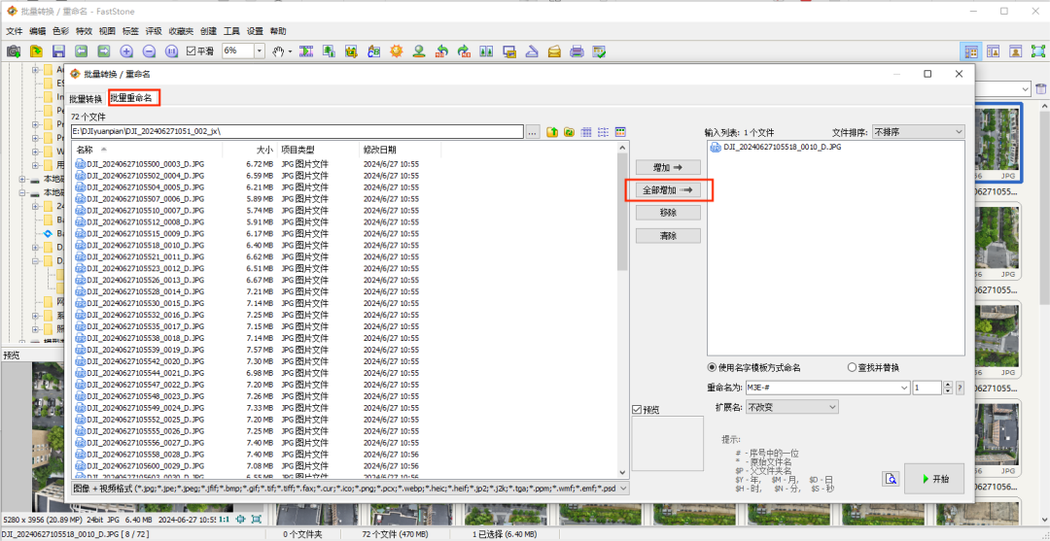Switch dialog file list to list view icon
The image size is (1050, 541).
(x=603, y=132)
